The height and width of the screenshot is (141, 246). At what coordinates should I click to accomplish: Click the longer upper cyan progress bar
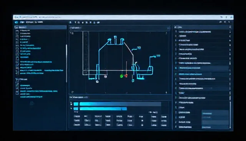[x=120, y=104]
